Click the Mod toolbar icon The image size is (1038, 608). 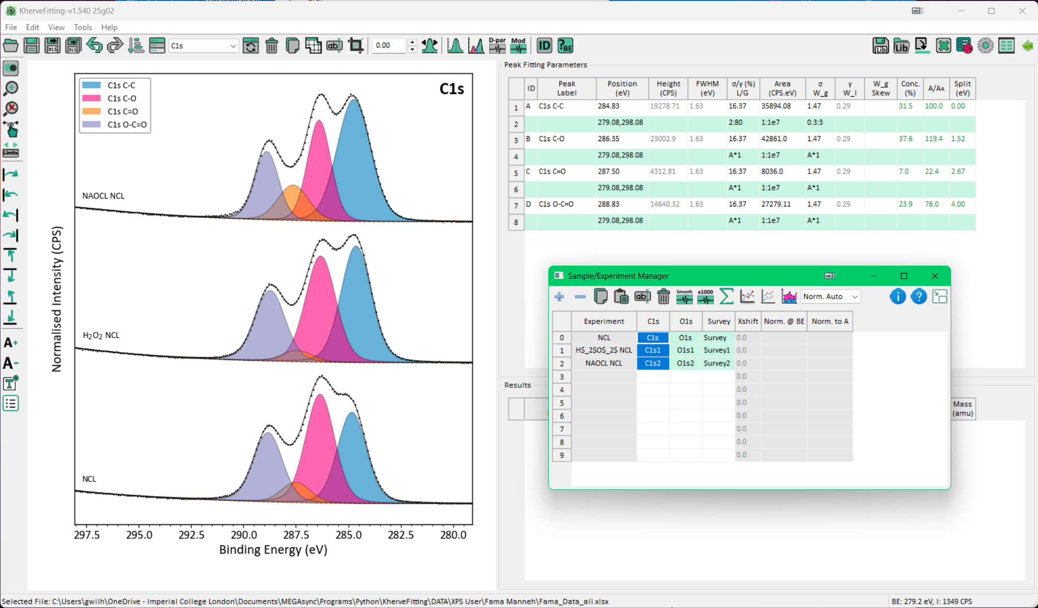point(518,45)
